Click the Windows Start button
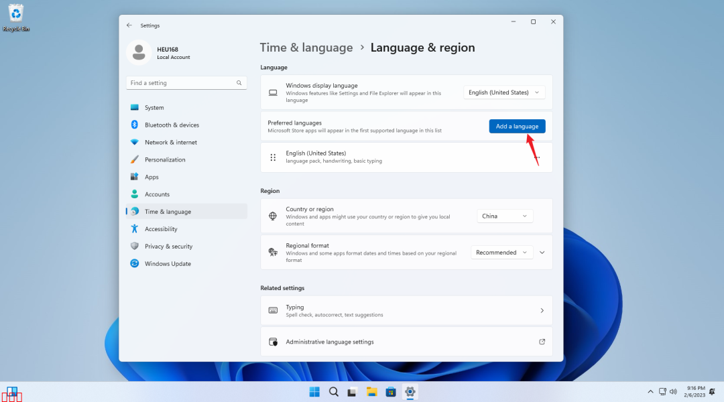The image size is (724, 402). coord(314,392)
